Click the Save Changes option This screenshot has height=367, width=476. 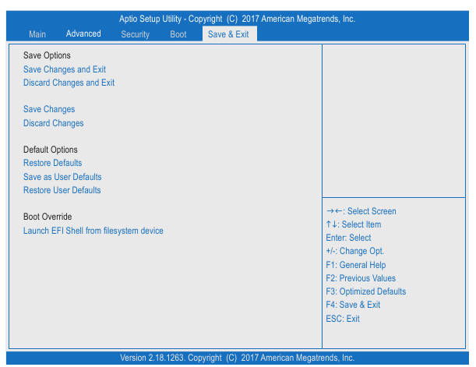49,109
